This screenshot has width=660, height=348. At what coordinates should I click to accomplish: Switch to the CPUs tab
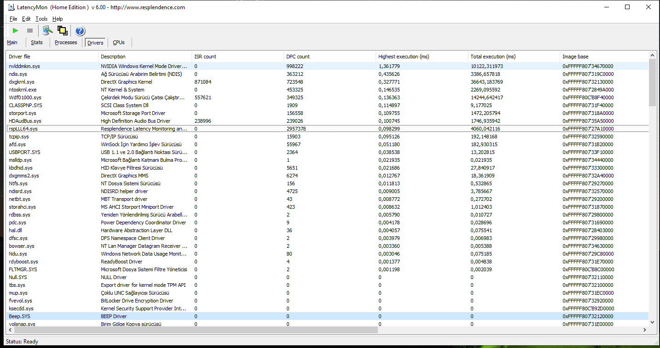(x=119, y=42)
